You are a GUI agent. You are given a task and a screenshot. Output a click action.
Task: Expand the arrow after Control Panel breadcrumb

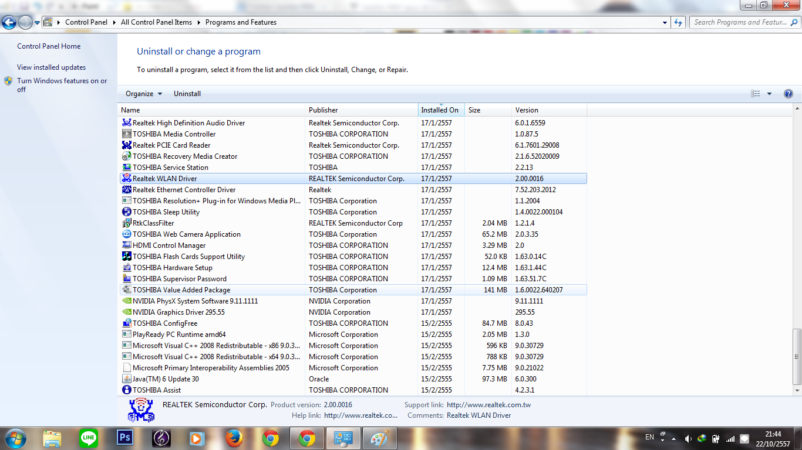[114, 22]
